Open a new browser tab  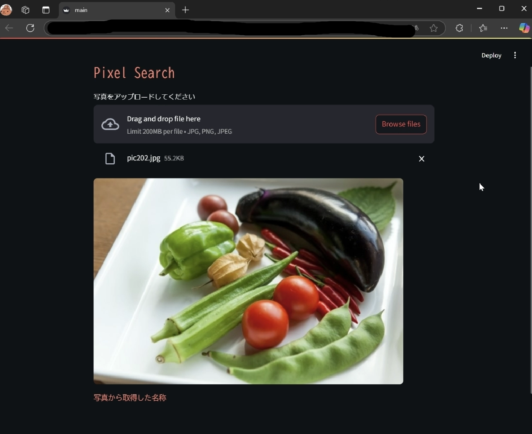pyautogui.click(x=185, y=10)
